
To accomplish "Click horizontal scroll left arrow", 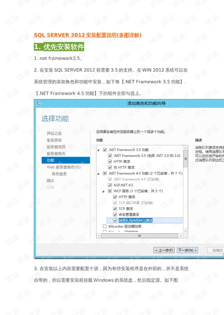I will click(x=99, y=235).
